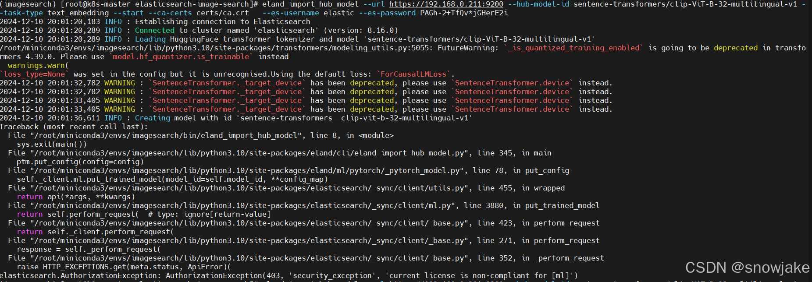Click 'sys.exit(main())' line

pos(52,145)
